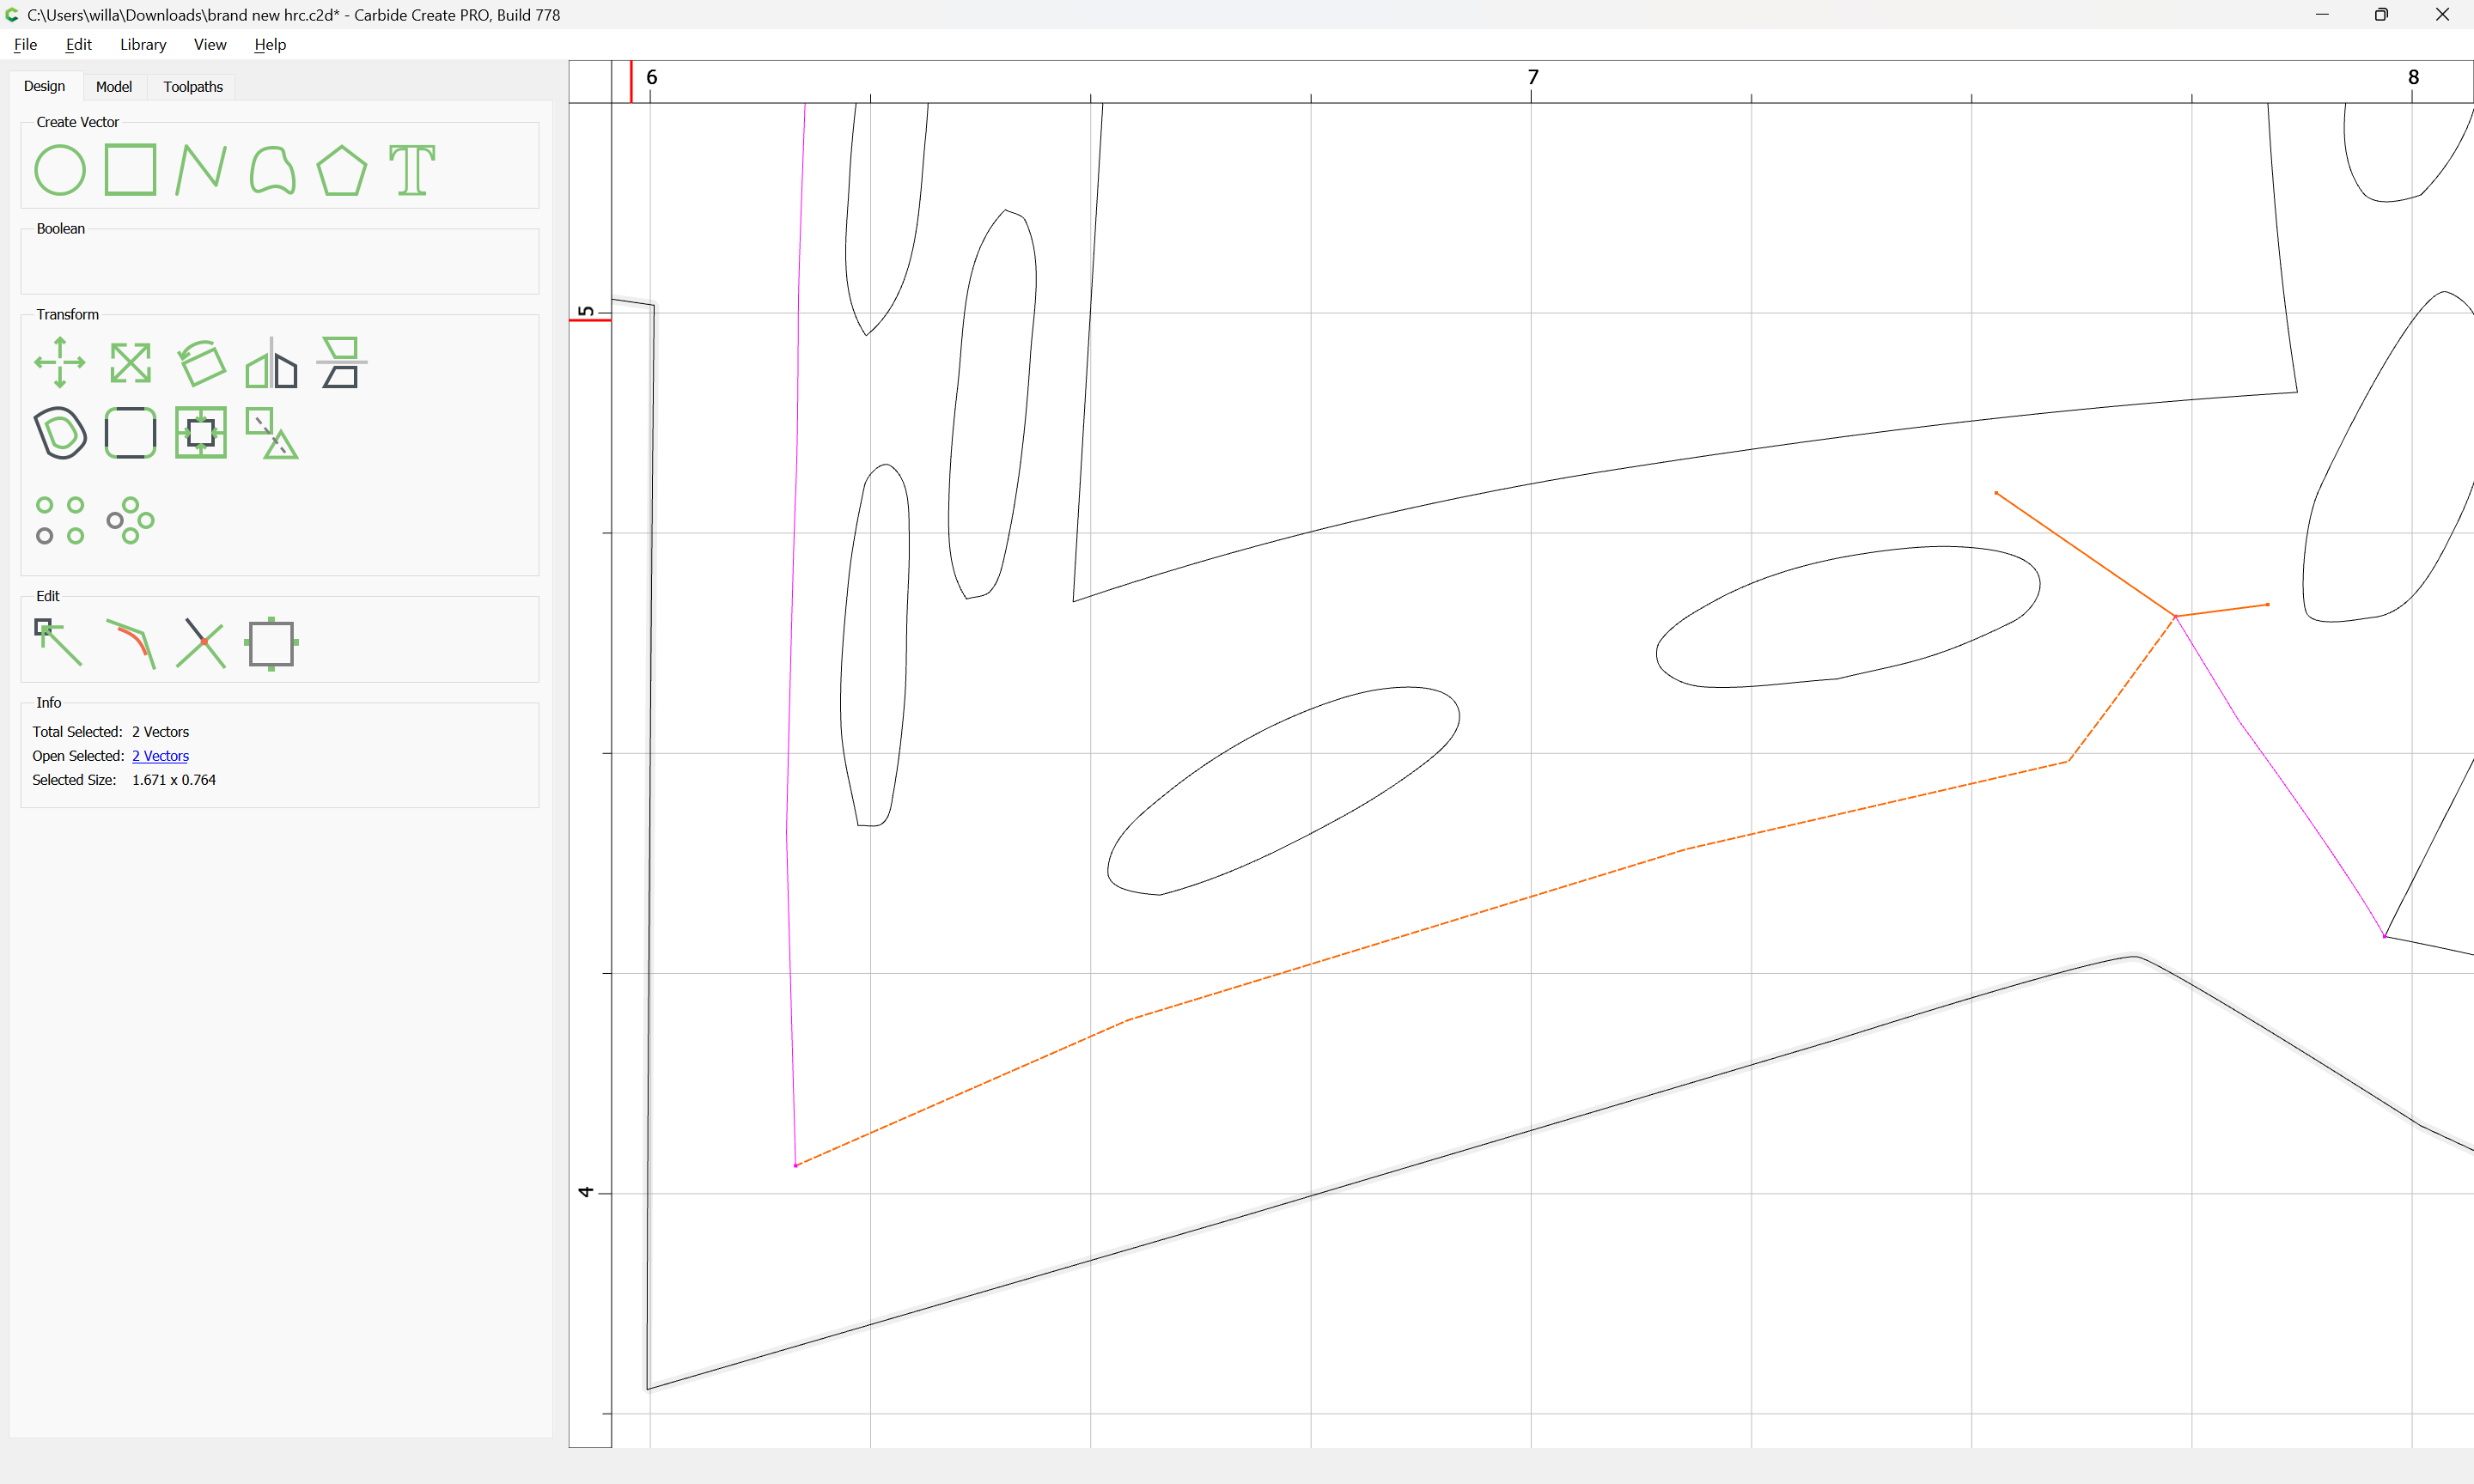Open the Circular Array tool
The height and width of the screenshot is (1484, 2474).
point(131,520)
